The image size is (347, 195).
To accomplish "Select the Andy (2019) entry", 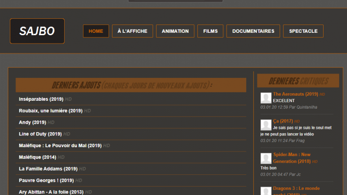I will point(32,122).
